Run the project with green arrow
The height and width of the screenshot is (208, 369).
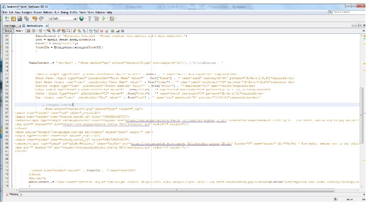[x=104, y=18]
